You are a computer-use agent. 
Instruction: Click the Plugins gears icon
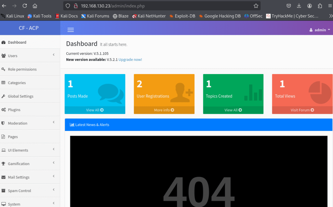click(4, 110)
